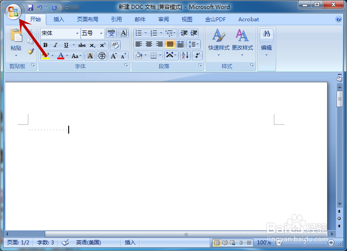Save the document from quick access toolbar
This screenshot has width=347, height=251.
pos(30,8)
